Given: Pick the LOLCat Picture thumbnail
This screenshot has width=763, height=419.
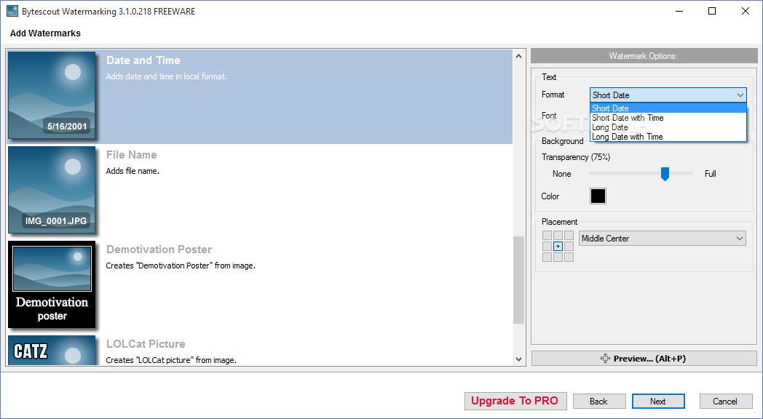Looking at the screenshot, I should click(x=52, y=350).
